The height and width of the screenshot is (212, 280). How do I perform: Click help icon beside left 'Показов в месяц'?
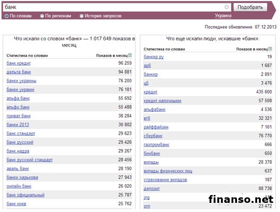pyautogui.click(x=130, y=55)
